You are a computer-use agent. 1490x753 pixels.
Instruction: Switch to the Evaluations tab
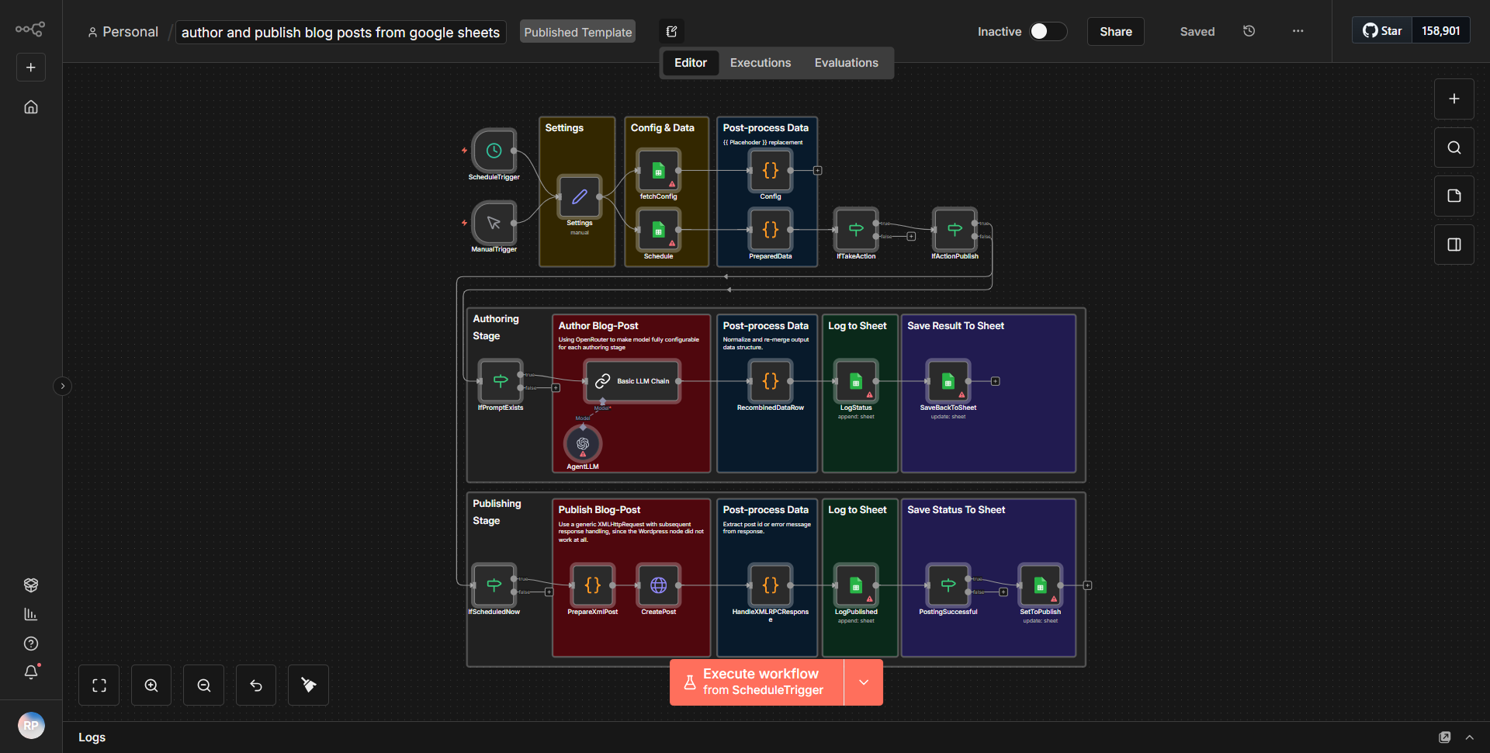coord(847,63)
